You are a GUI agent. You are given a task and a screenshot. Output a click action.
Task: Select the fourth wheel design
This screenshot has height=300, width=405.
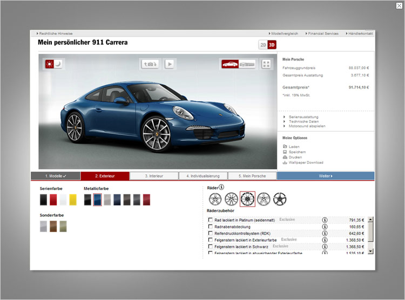(x=264, y=199)
